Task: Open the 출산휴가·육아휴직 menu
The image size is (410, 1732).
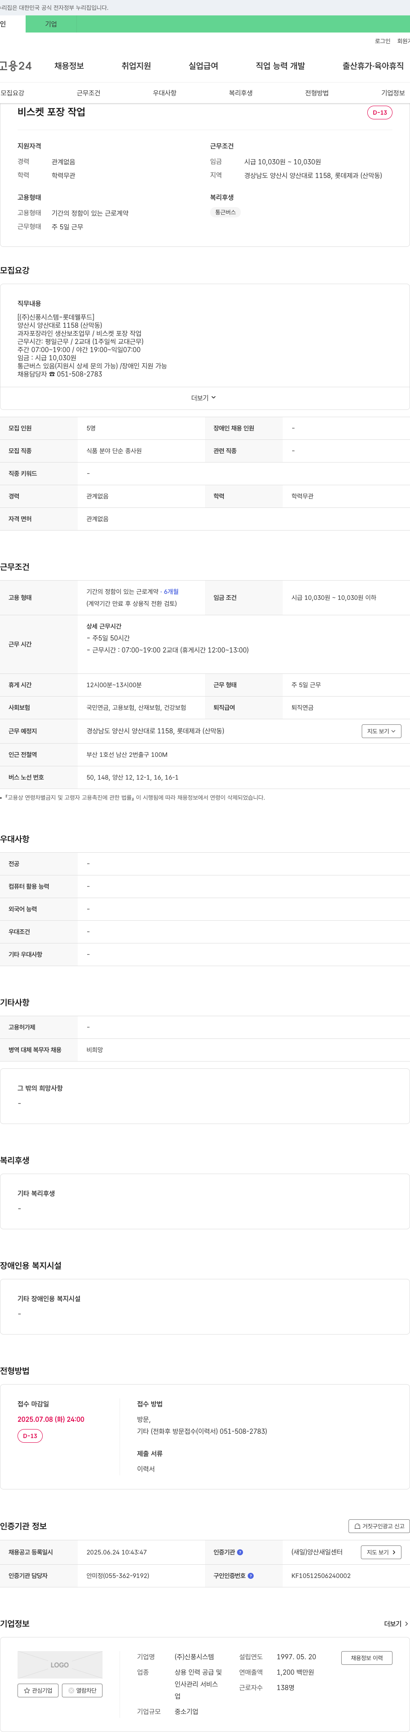Action: click(373, 66)
